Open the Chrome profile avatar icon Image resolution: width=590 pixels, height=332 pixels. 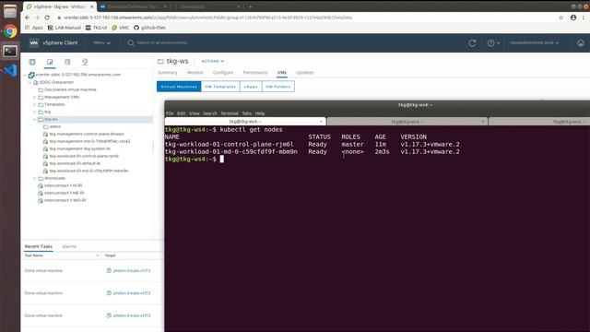pyautogui.click(x=573, y=18)
